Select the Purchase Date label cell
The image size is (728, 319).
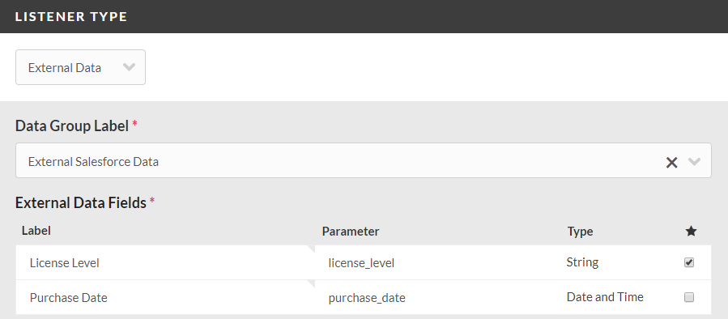pos(165,298)
